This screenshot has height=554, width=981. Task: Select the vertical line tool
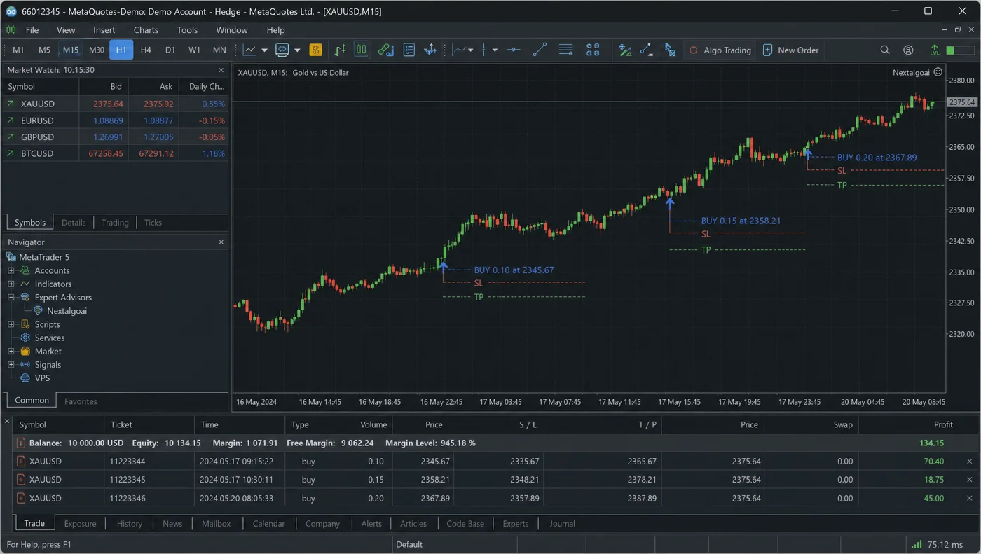pos(483,50)
